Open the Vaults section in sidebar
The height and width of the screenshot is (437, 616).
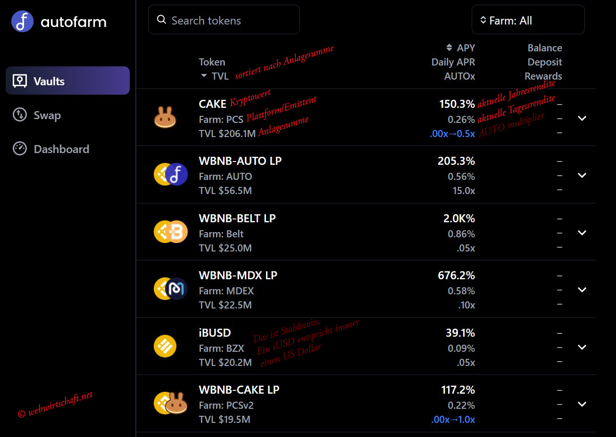[67, 81]
